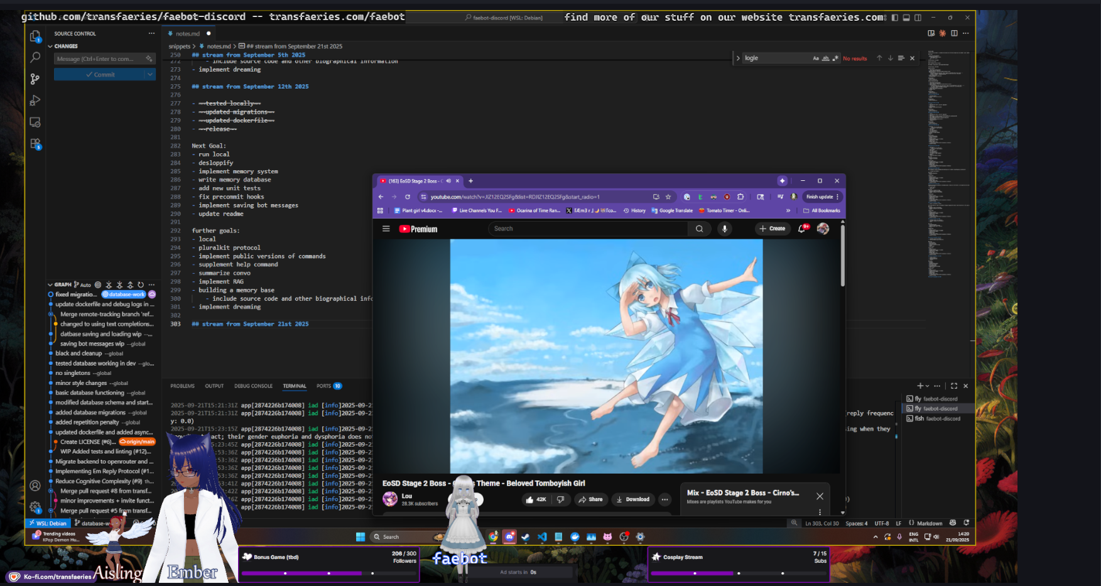This screenshot has height=586, width=1101.
Task: Open the Run and Debug view
Action: coord(35,100)
